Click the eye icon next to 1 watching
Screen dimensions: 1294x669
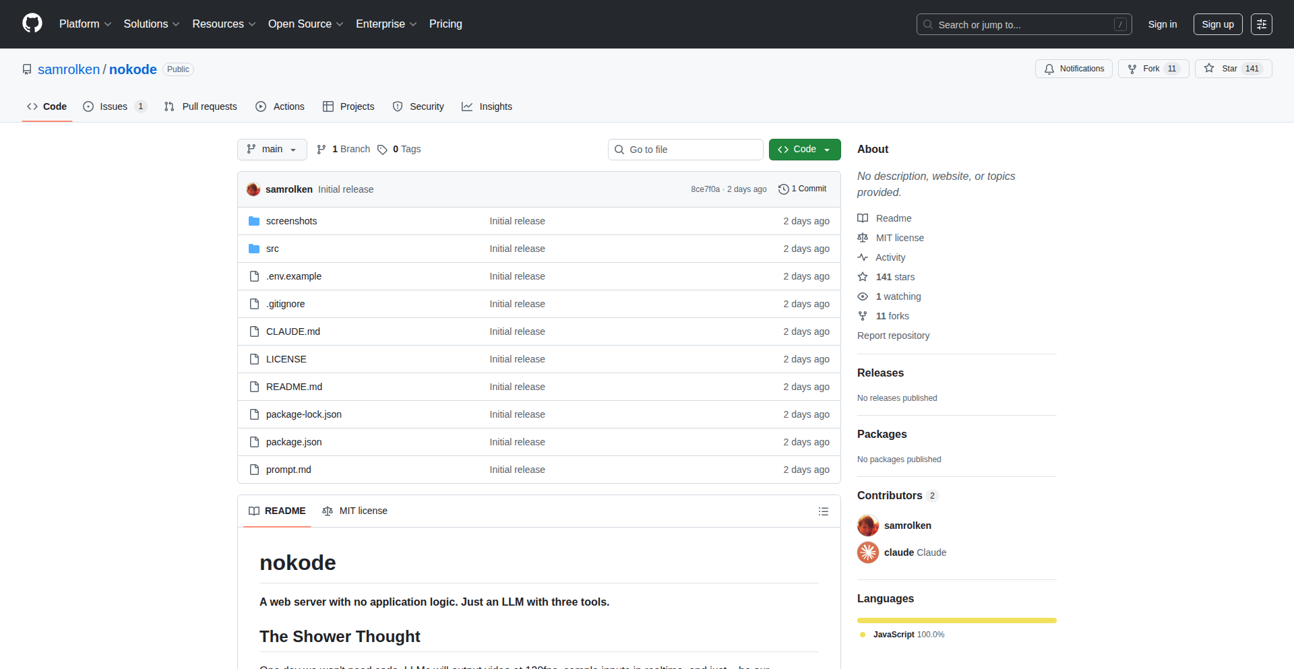[x=863, y=296]
